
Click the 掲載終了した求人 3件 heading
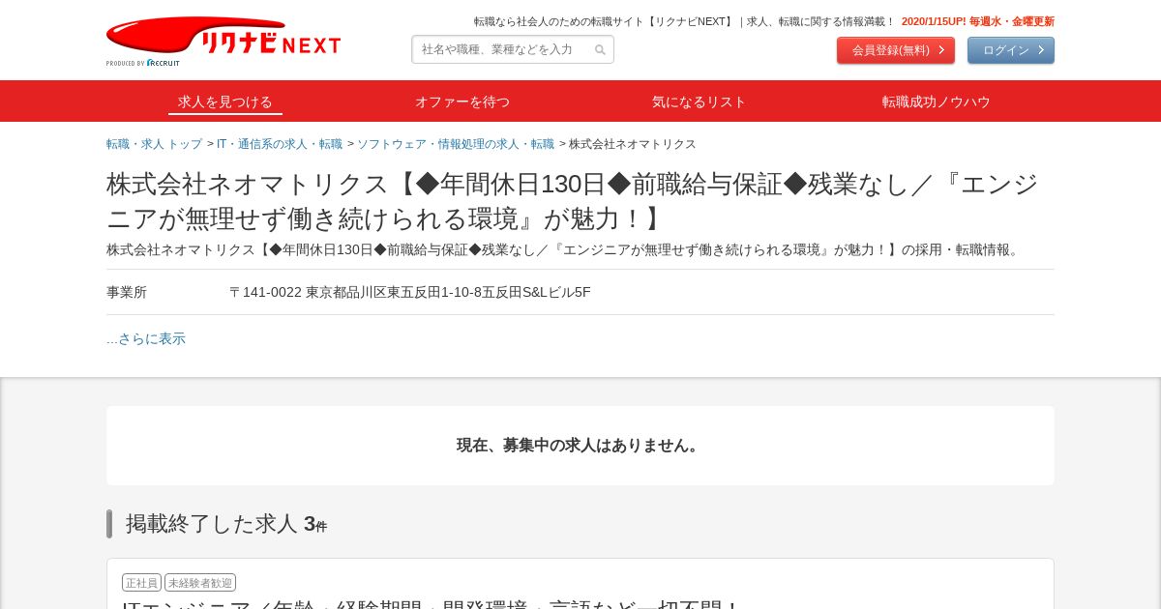pos(226,524)
